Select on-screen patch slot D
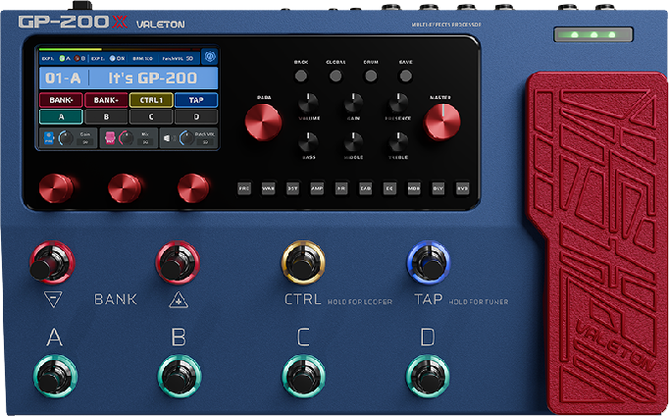669x416 pixels. [x=196, y=117]
